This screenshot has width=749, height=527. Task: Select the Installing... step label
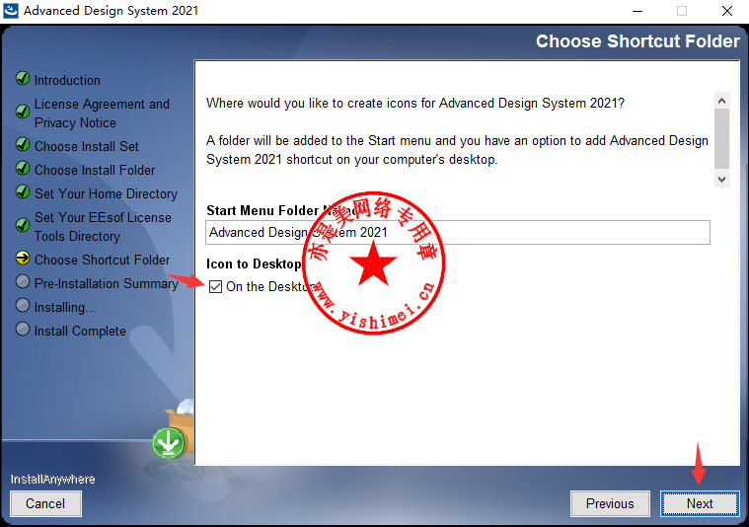point(65,307)
